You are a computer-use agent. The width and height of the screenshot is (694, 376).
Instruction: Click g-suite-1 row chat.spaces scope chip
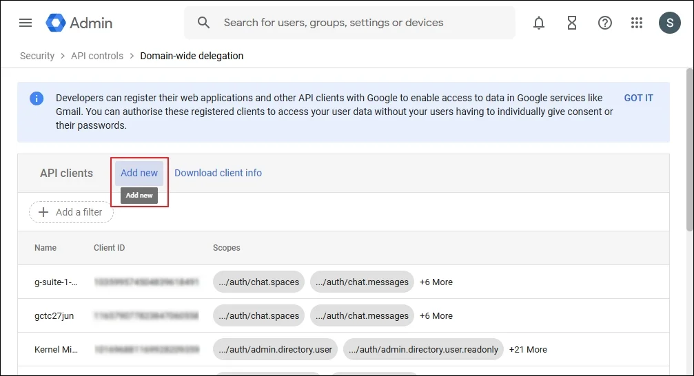click(258, 282)
